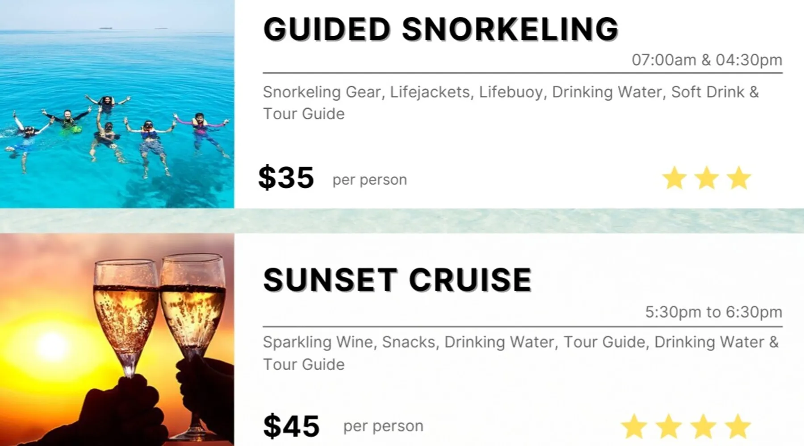Click the Sunset Cruise champagne glasses photo
The height and width of the screenshot is (446, 804).
point(117,339)
